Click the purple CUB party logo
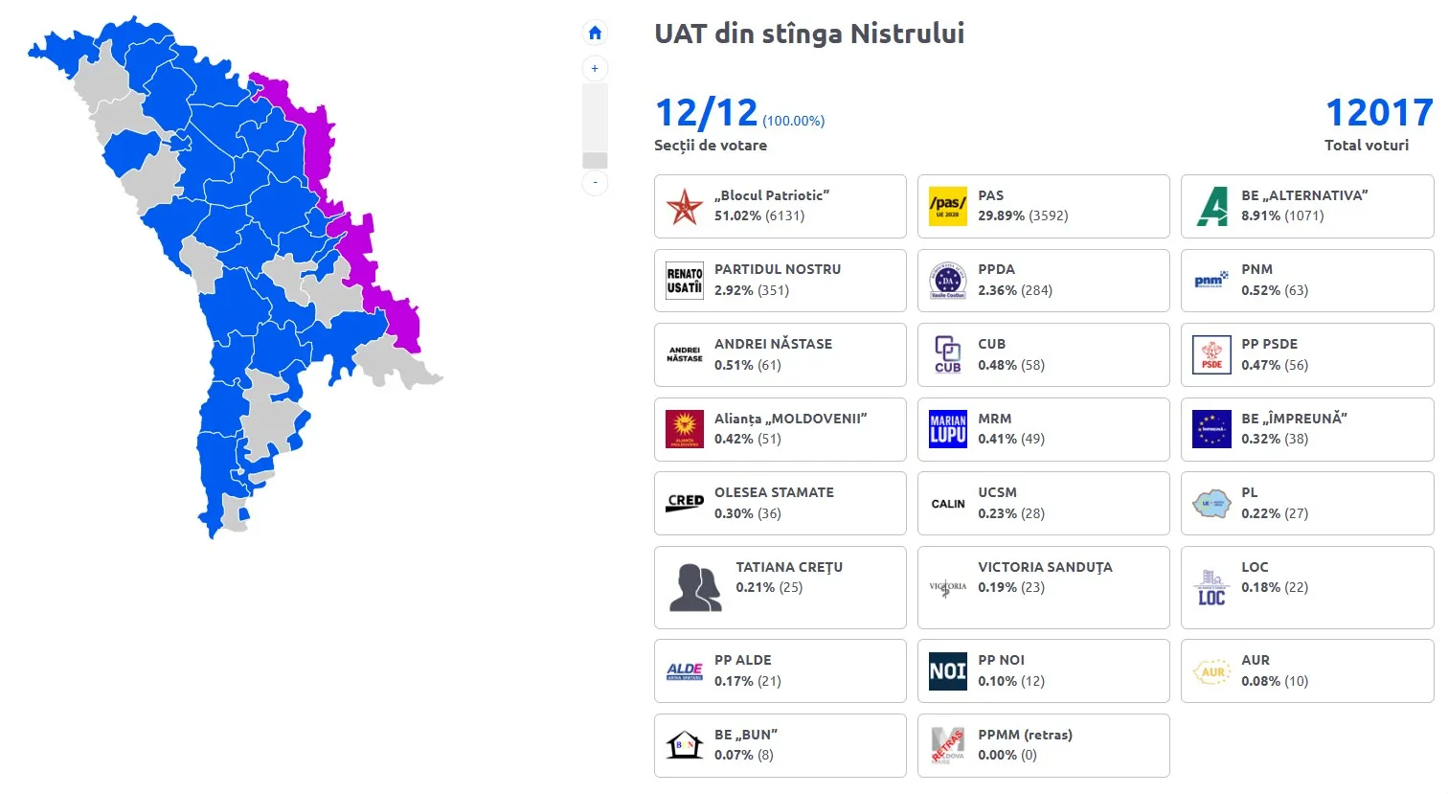Viewport: 1448px width, 794px height. 948,354
